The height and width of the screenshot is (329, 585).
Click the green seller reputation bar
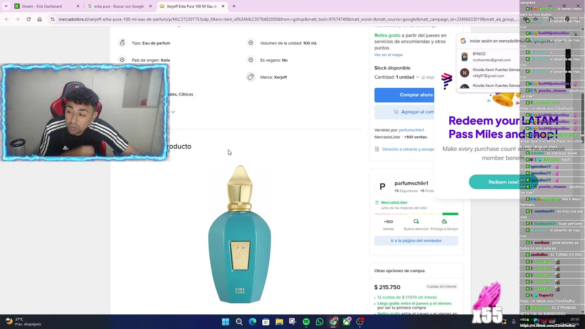pos(450,214)
